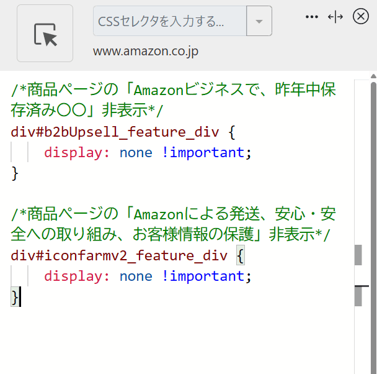This screenshot has width=377, height=374.
Task: Click closing brace of b2bUpsell rule
Action: [x=15, y=173]
